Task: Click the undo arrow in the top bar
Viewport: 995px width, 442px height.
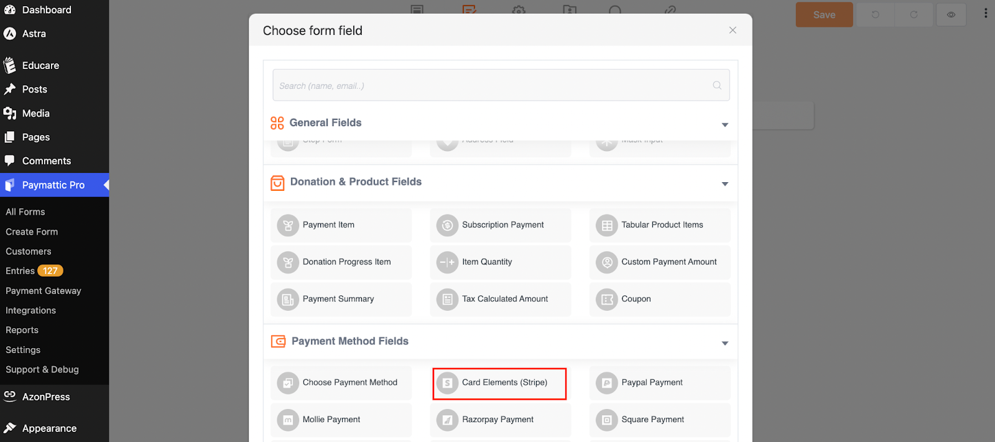Action: [x=875, y=14]
